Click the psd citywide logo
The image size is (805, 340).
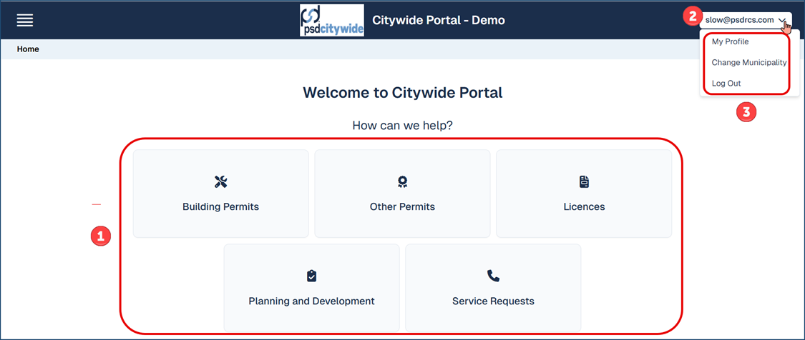(331, 21)
